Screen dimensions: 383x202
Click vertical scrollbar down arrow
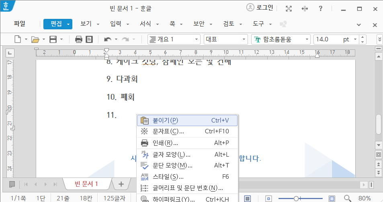pos(378,145)
